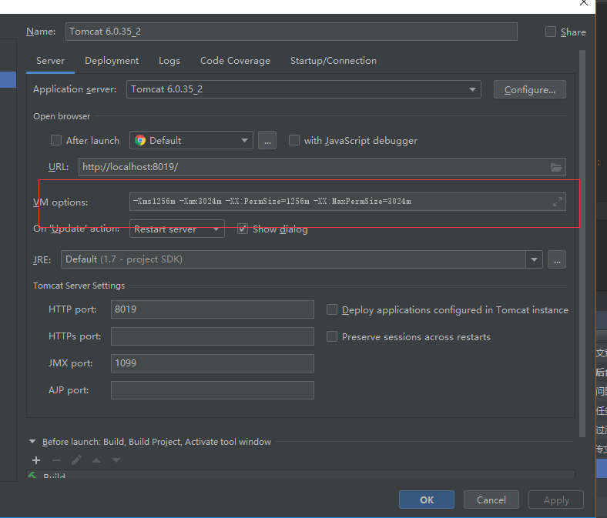Click the move task down arrow icon
The image size is (607, 518).
pos(116,460)
